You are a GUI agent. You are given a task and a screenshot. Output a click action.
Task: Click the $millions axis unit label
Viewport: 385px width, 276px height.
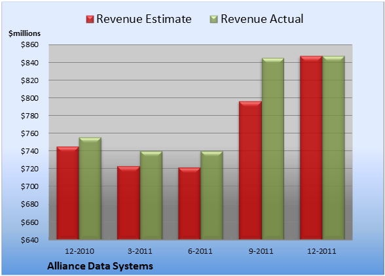(x=24, y=33)
